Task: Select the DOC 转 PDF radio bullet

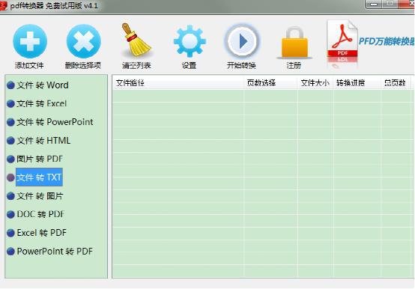Action: tap(10, 214)
